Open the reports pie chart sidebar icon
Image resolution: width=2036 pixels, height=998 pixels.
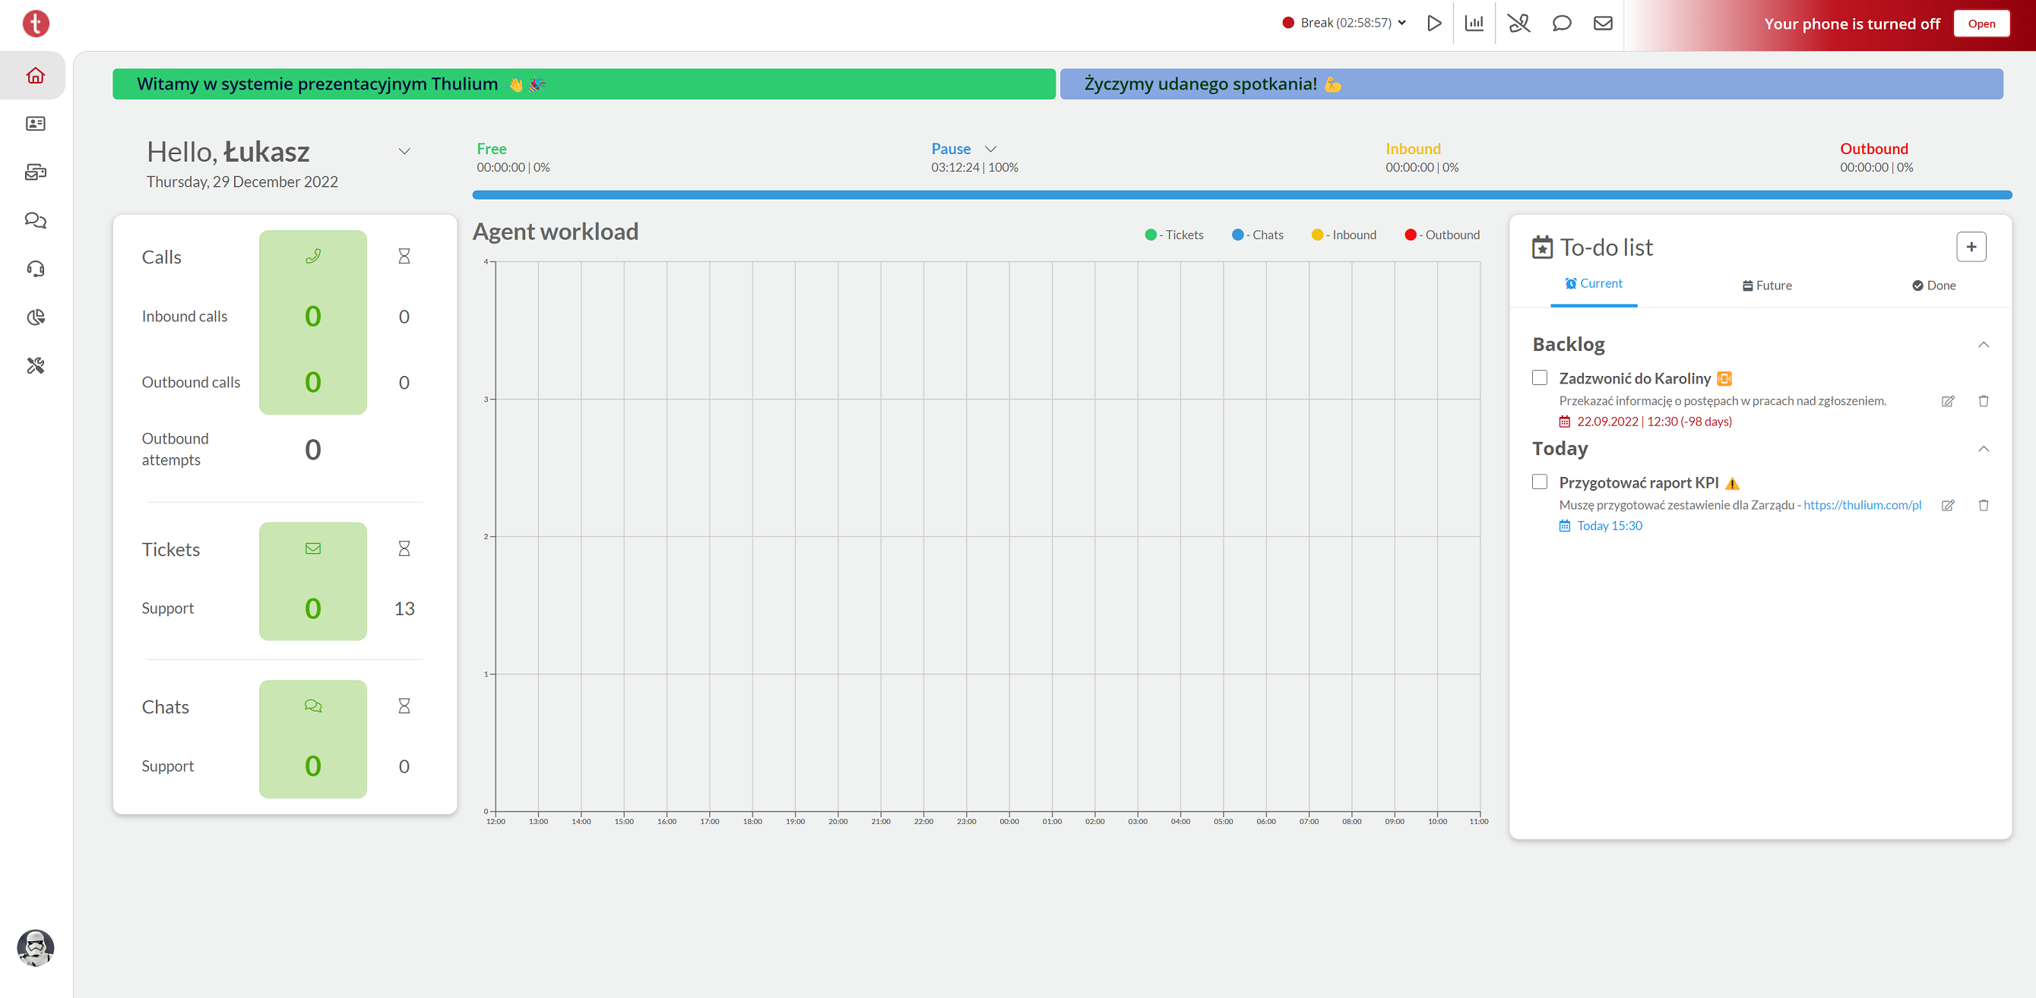[x=36, y=317]
